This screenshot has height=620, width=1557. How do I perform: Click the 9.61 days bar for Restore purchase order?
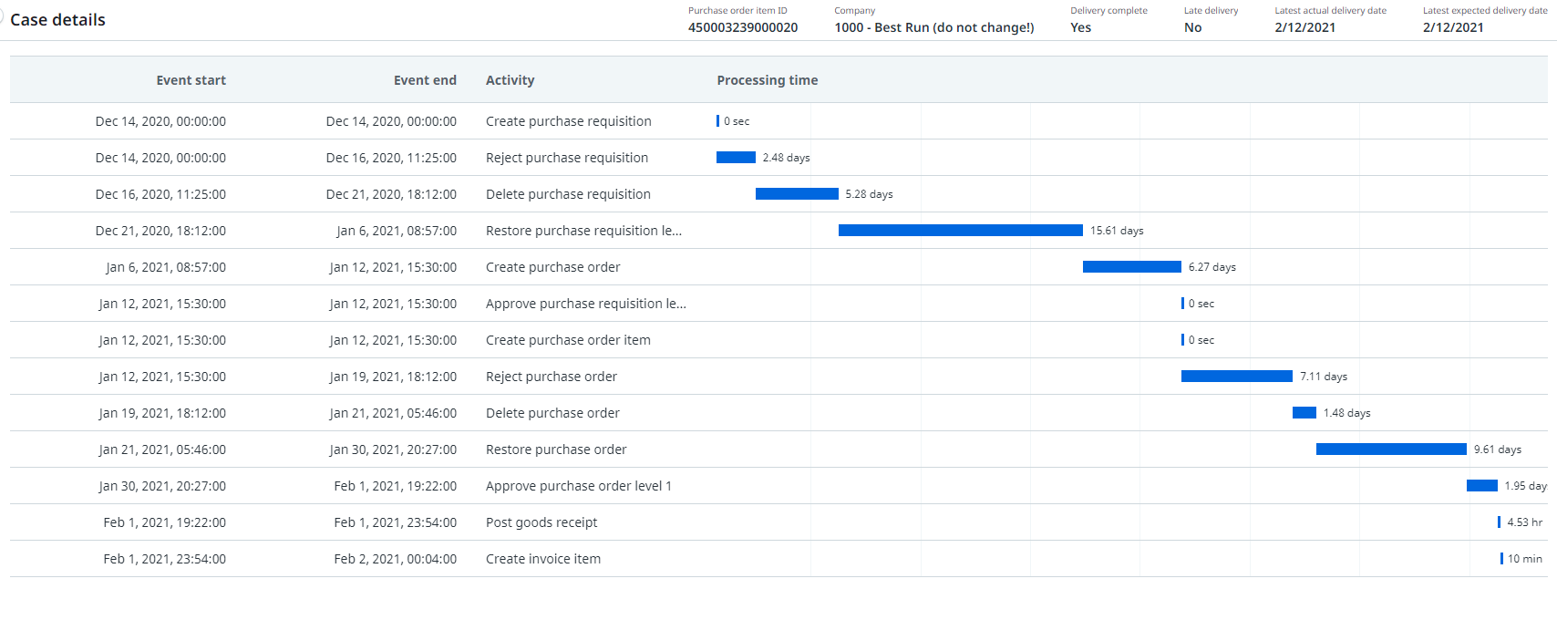tap(1390, 449)
